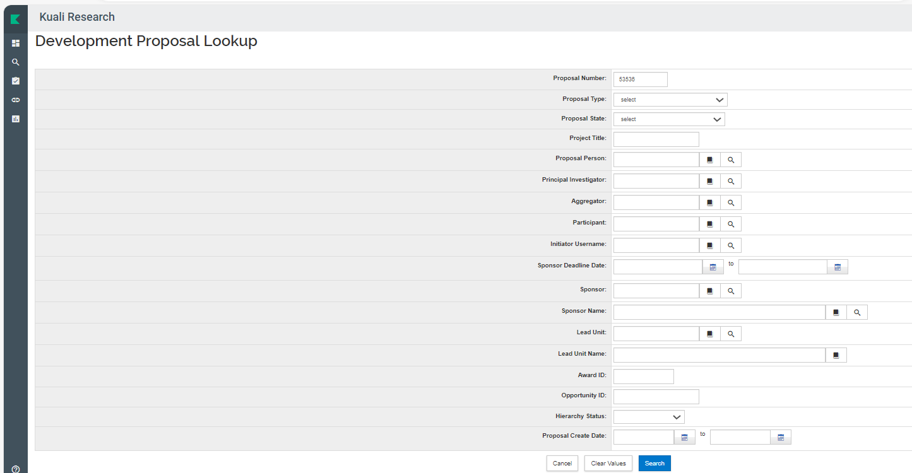Open the action list clipboard icon in the sidebar

click(x=16, y=81)
